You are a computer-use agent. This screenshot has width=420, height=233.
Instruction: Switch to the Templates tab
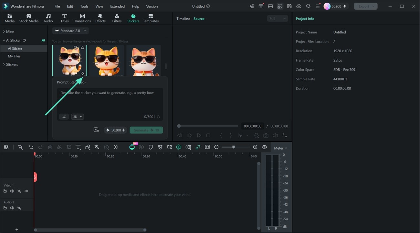(151, 18)
